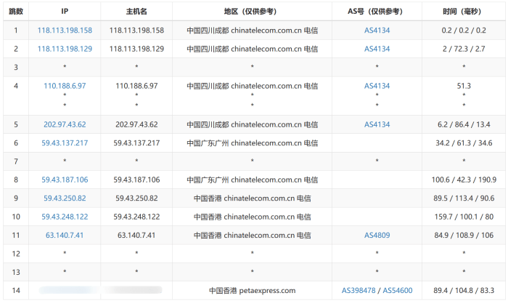Click time value 34.2 / 61.3 / 34.6
Viewport: 508px width, 301px height.
pyautogui.click(x=464, y=143)
